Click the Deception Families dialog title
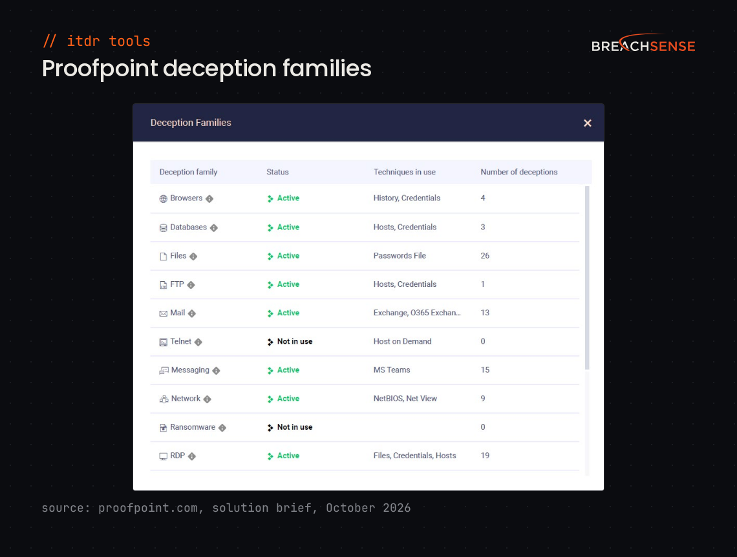The width and height of the screenshot is (737, 557). point(191,123)
